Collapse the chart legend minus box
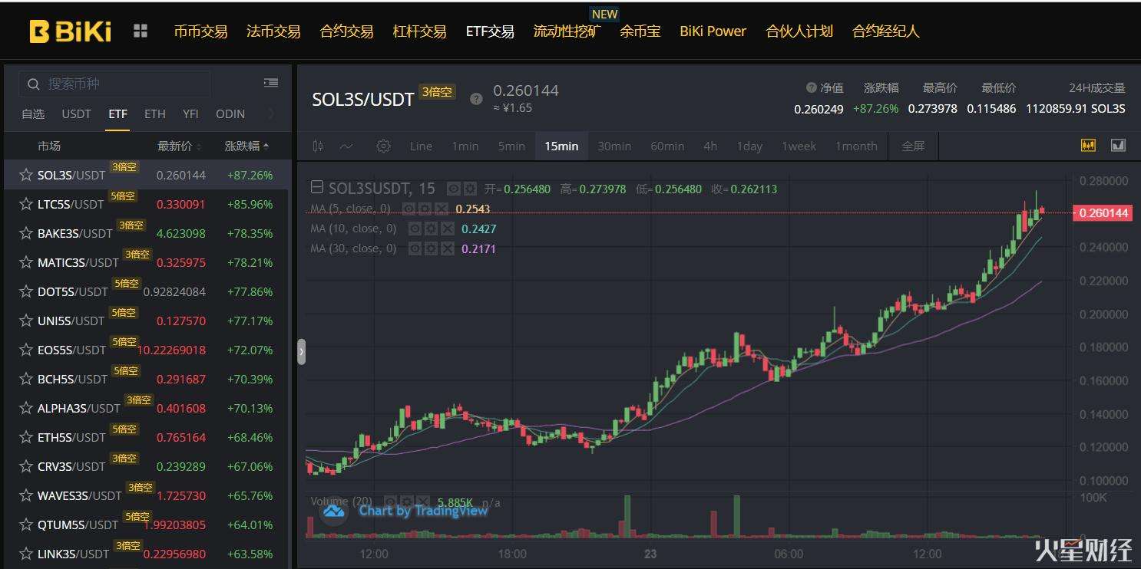The height and width of the screenshot is (569, 1141). [x=316, y=188]
